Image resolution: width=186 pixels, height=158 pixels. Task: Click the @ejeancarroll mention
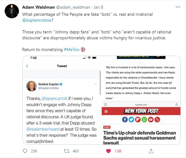click(54, 98)
